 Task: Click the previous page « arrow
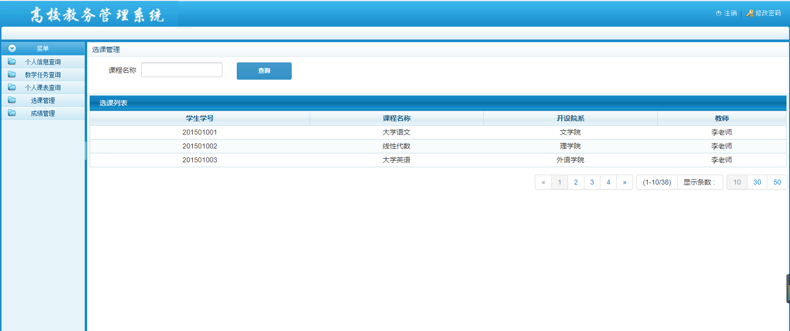pyautogui.click(x=543, y=182)
